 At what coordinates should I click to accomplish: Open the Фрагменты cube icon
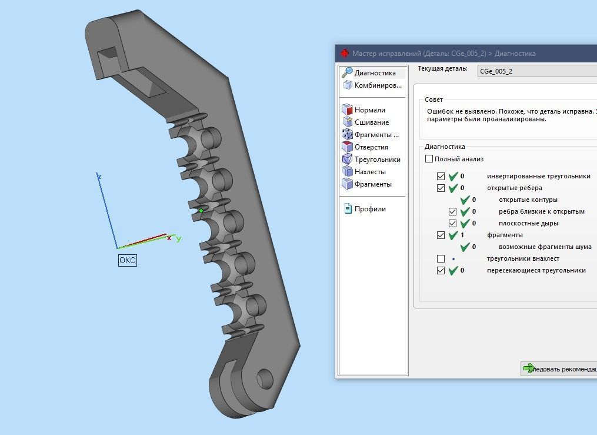[x=347, y=184]
